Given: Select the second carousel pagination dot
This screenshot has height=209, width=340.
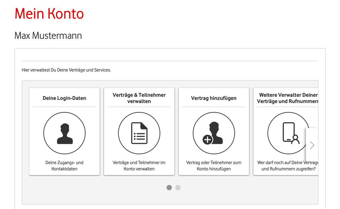Looking at the screenshot, I should coord(178,188).
